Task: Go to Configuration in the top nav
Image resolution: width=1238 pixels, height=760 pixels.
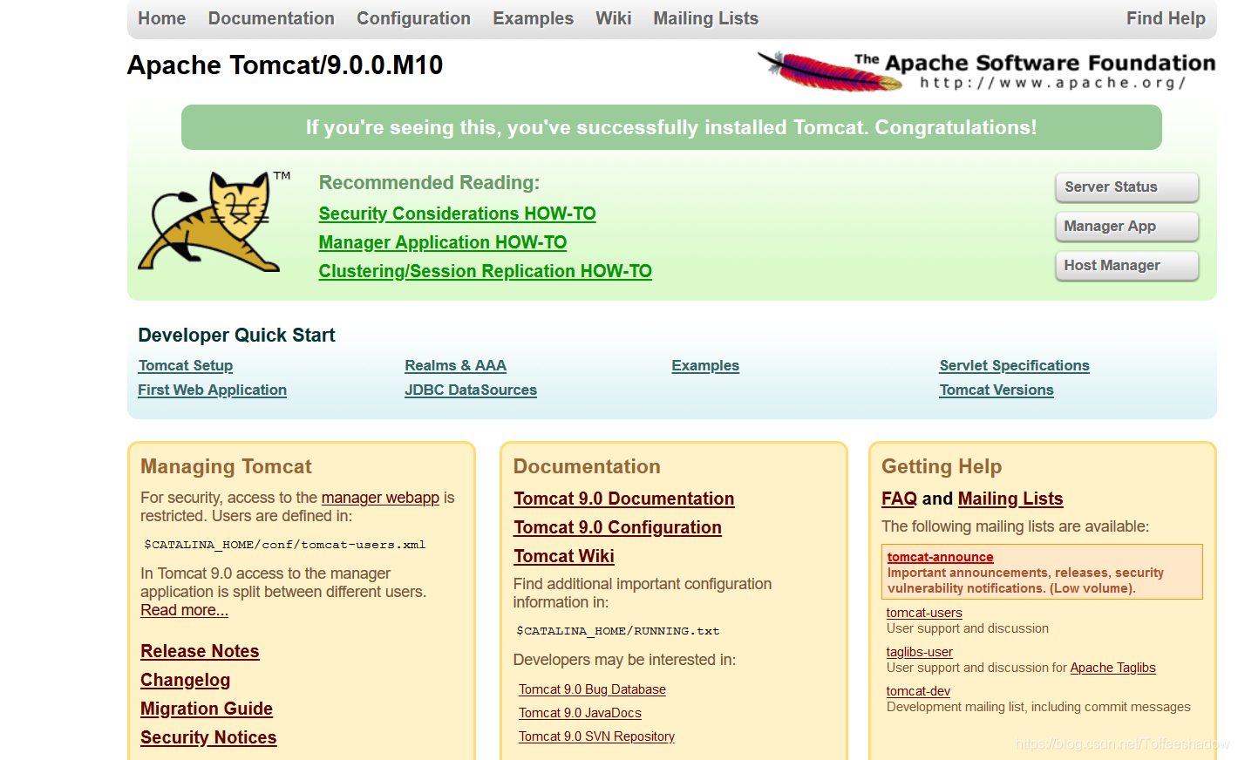Action: coord(413,18)
